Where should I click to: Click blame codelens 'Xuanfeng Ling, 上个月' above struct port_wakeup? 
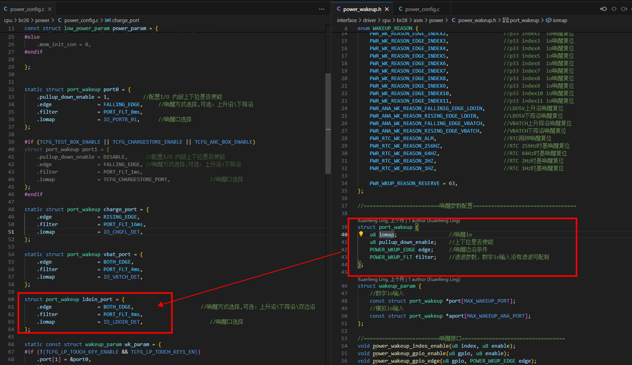pyautogui.click(x=381, y=221)
